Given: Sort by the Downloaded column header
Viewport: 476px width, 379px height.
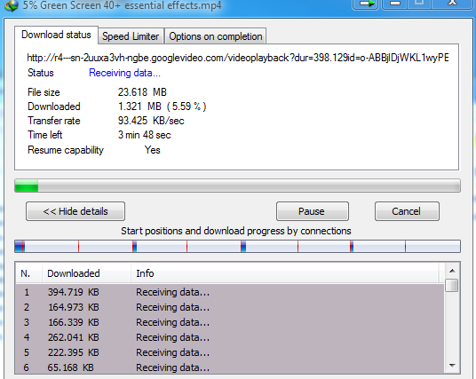Looking at the screenshot, I should point(86,273).
